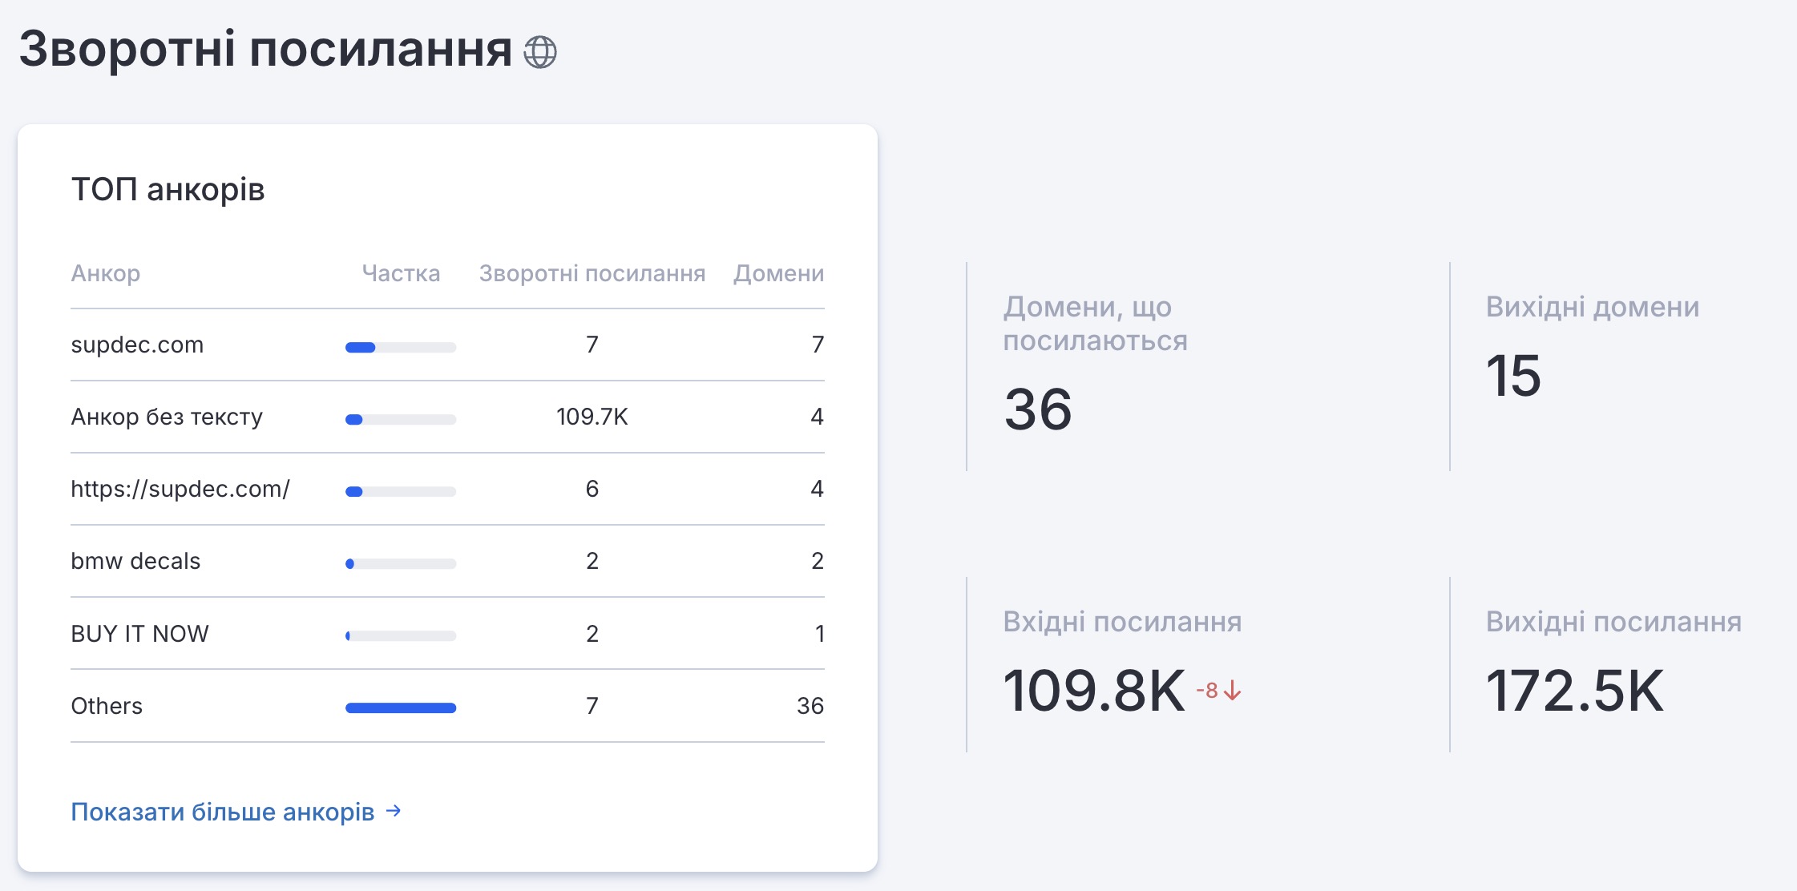Viewport: 1797px width, 891px height.
Task: Click the 109.8K Вхідні посилання value
Action: pyautogui.click(x=1094, y=691)
